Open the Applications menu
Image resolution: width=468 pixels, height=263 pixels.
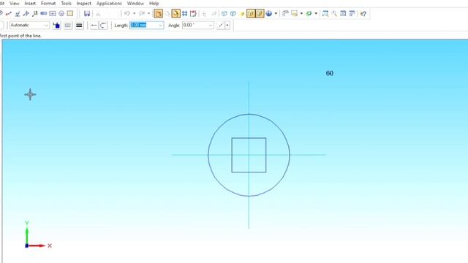pos(109,4)
